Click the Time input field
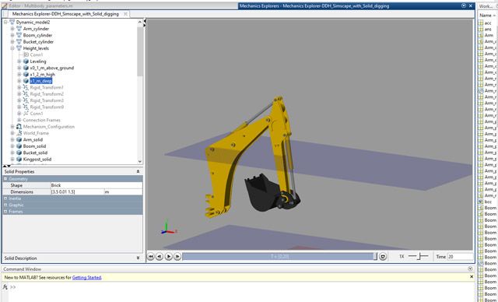The height and width of the screenshot is (302, 498). (x=460, y=256)
